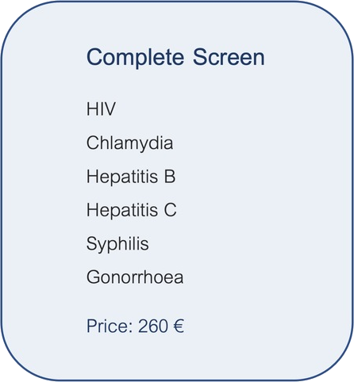Click empty space between Gonorrhoea and Price
Image resolution: width=354 pixels, height=382 pixels.
pyautogui.click(x=135, y=302)
